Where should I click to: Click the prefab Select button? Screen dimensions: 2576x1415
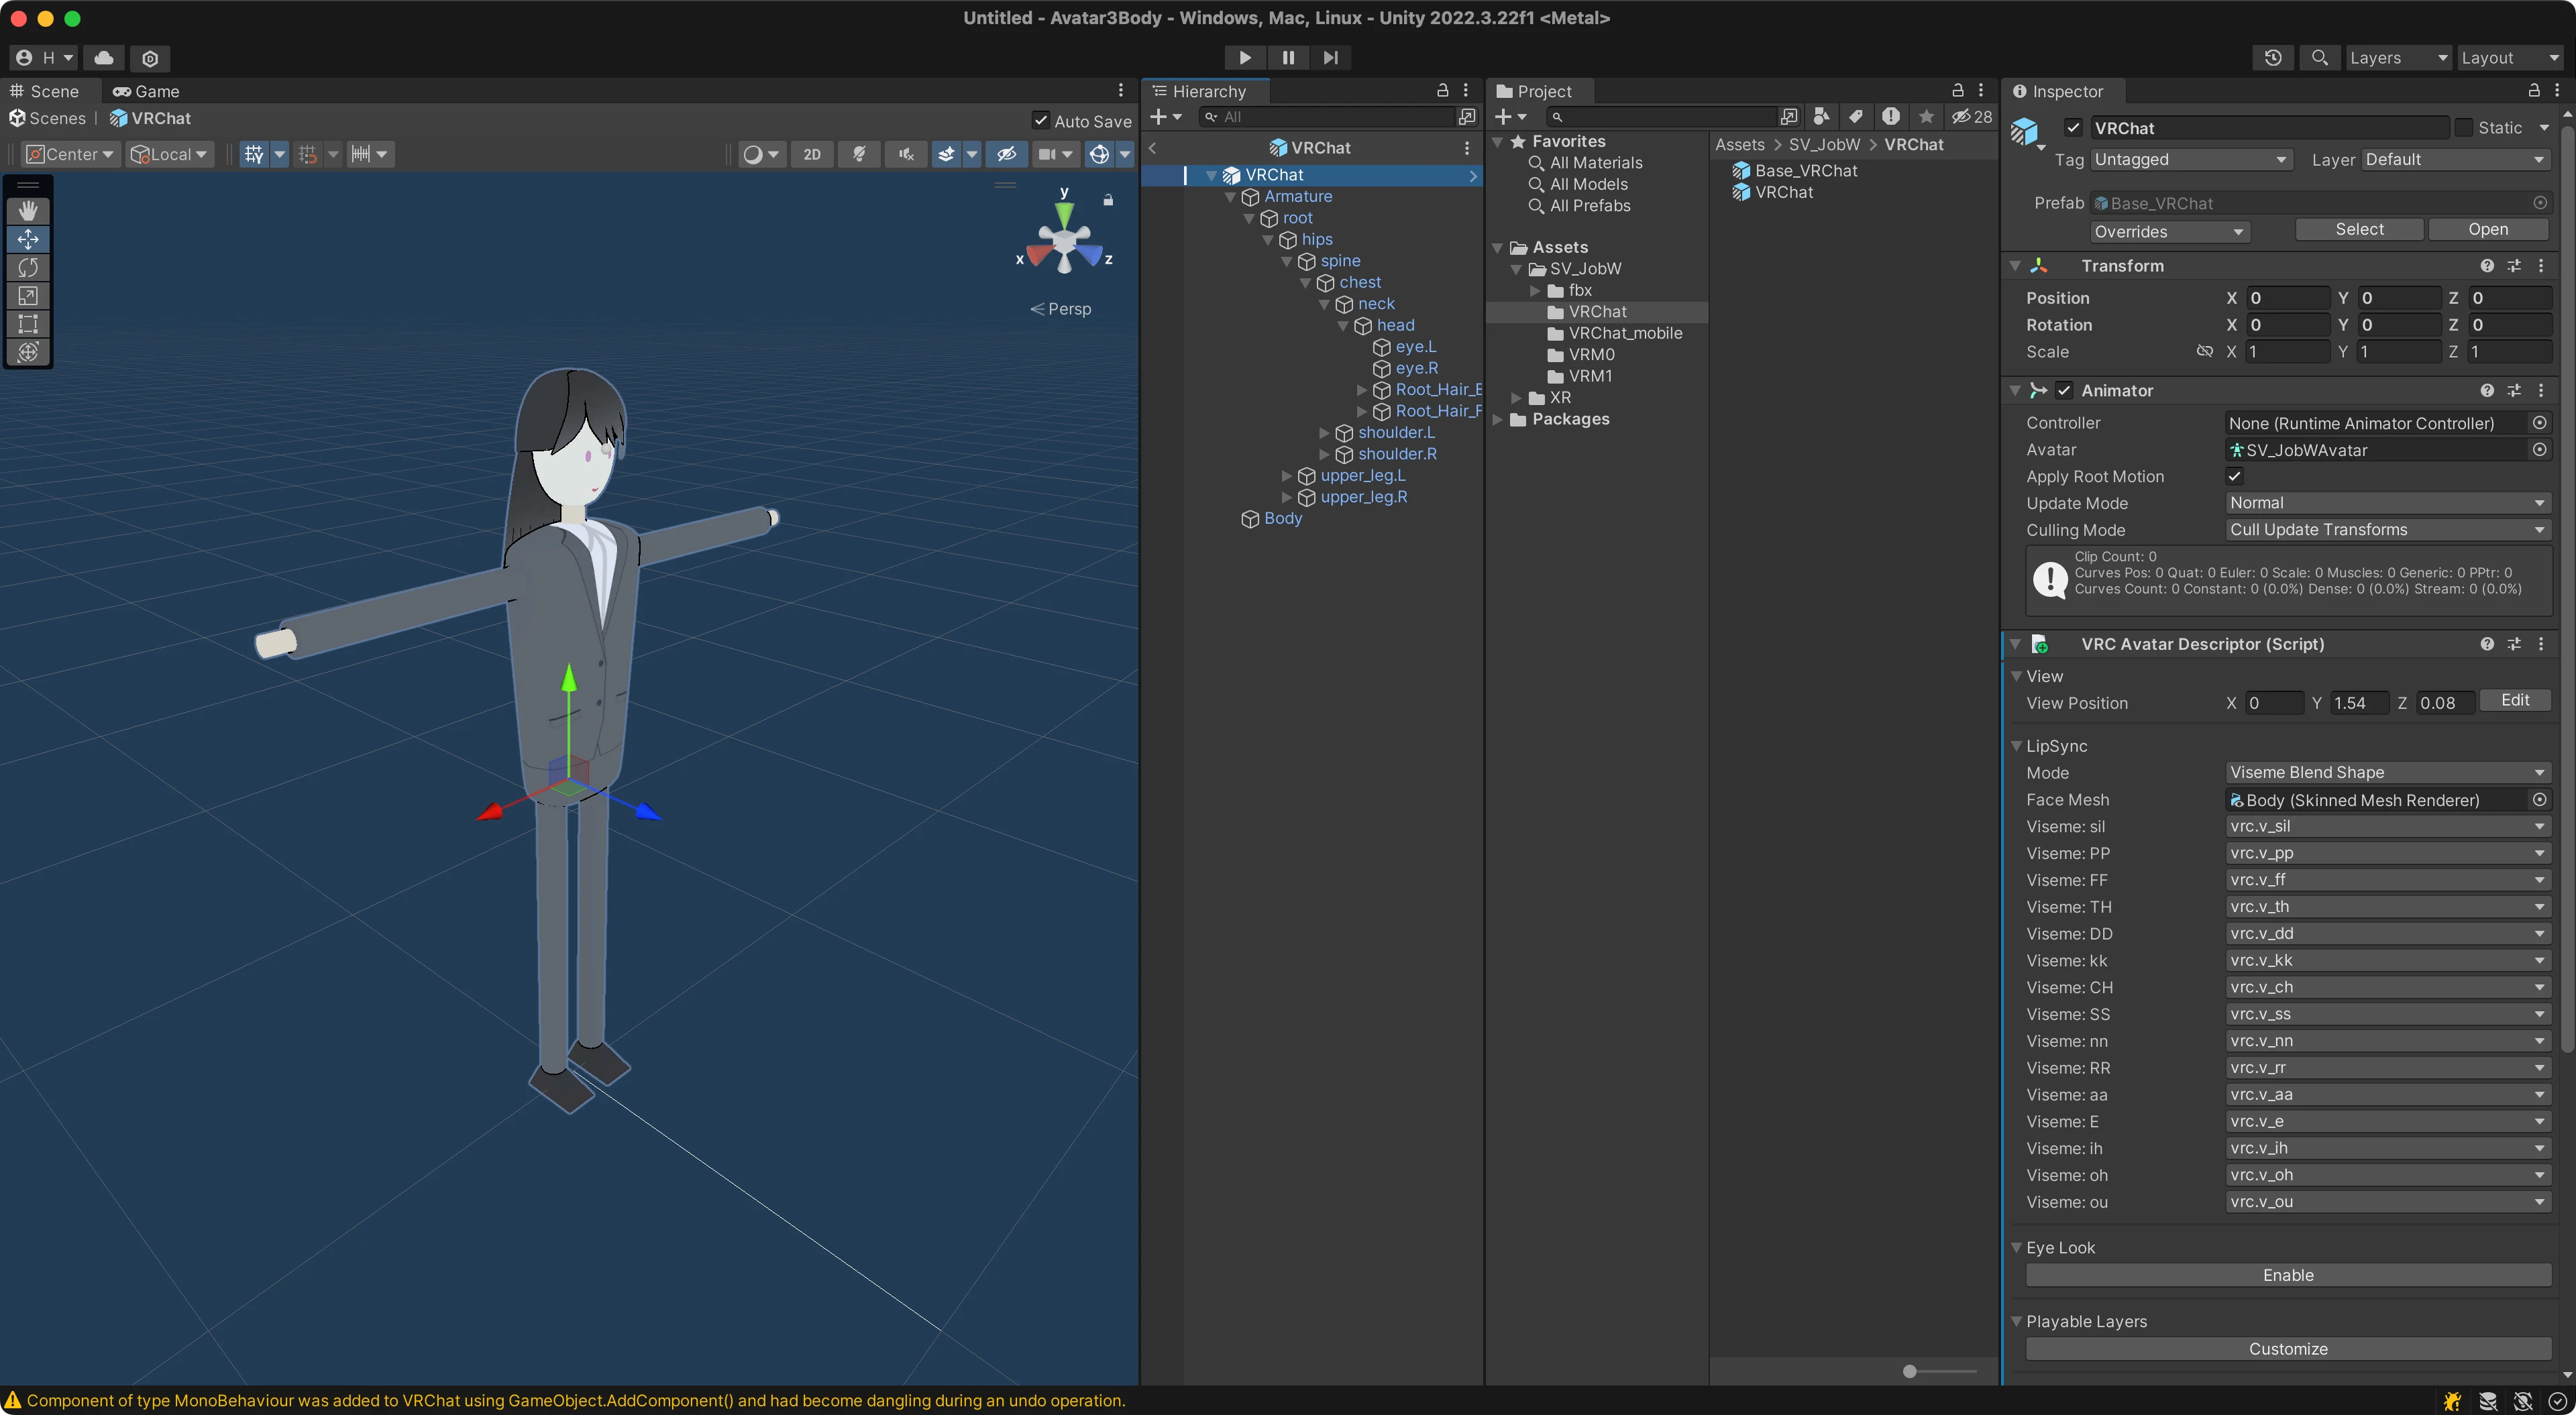coord(2359,230)
